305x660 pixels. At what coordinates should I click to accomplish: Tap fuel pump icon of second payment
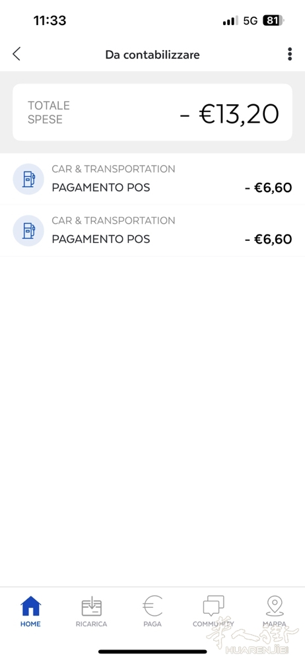pos(28,230)
